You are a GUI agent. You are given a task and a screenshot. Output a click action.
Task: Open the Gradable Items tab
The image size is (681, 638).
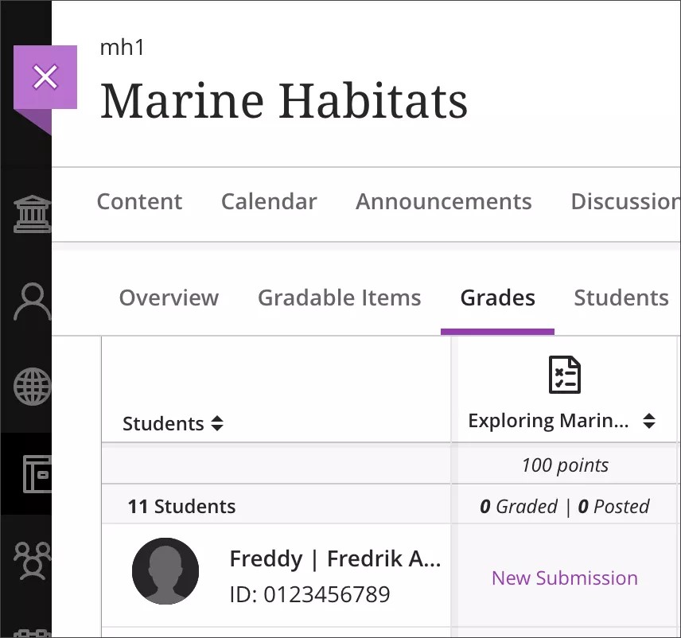tap(339, 298)
